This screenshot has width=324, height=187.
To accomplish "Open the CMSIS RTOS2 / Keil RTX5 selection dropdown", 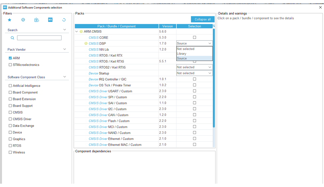I will click(x=194, y=67).
